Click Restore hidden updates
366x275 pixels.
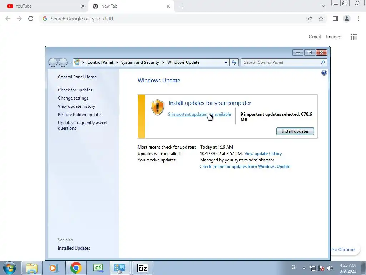click(80, 115)
